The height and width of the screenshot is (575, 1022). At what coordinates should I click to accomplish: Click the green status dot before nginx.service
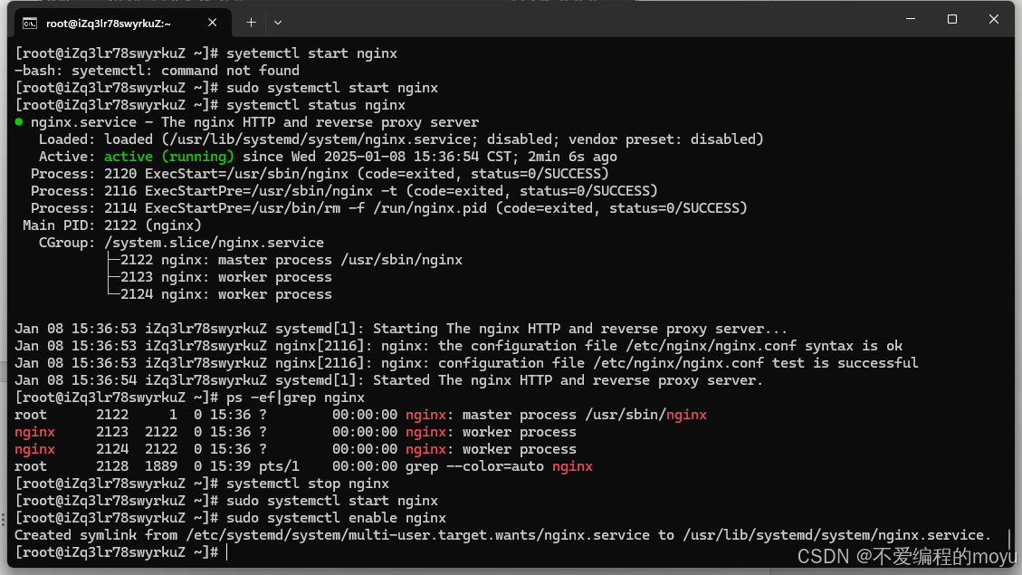pos(20,121)
